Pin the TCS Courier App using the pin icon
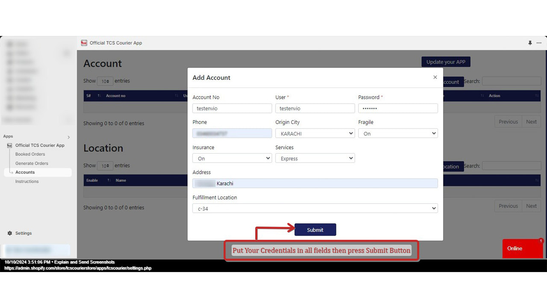The width and height of the screenshot is (547, 308). click(x=530, y=43)
